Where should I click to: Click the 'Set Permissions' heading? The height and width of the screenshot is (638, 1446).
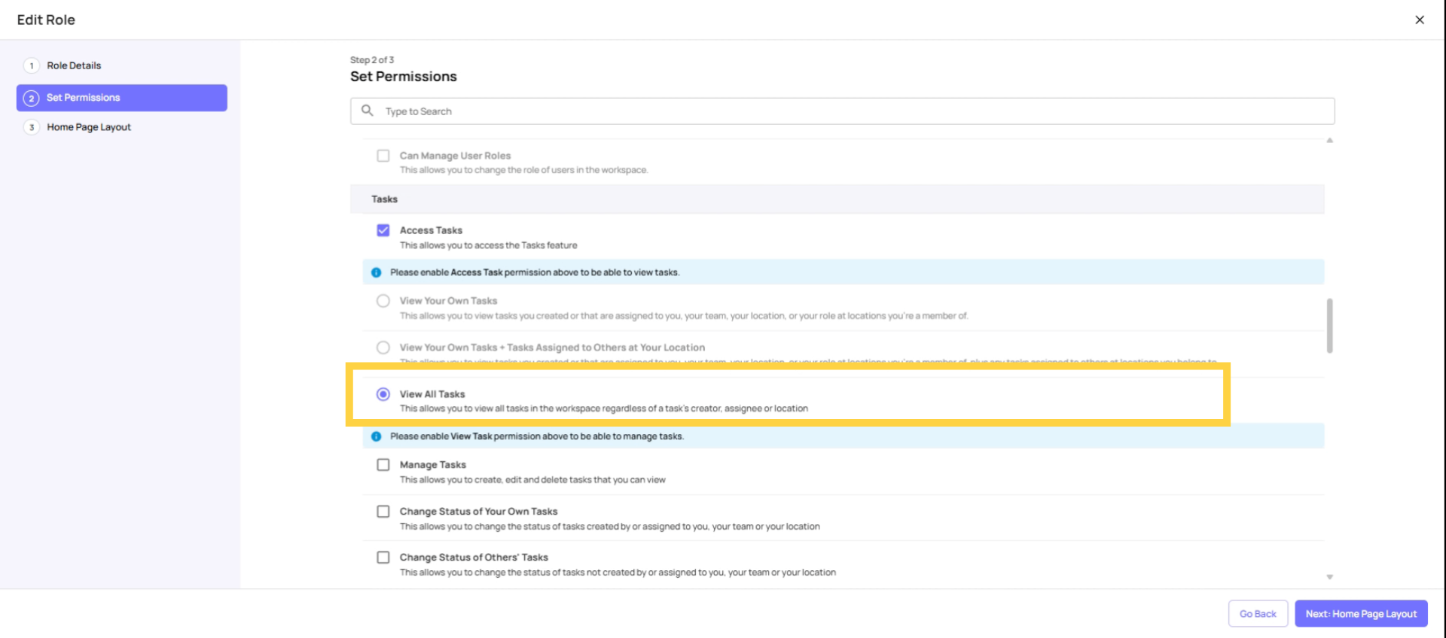[x=404, y=77]
